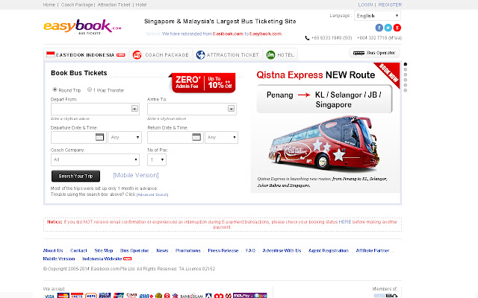The height and width of the screenshot is (298, 478).
Task: Click the LOGIN link
Action: point(365,5)
